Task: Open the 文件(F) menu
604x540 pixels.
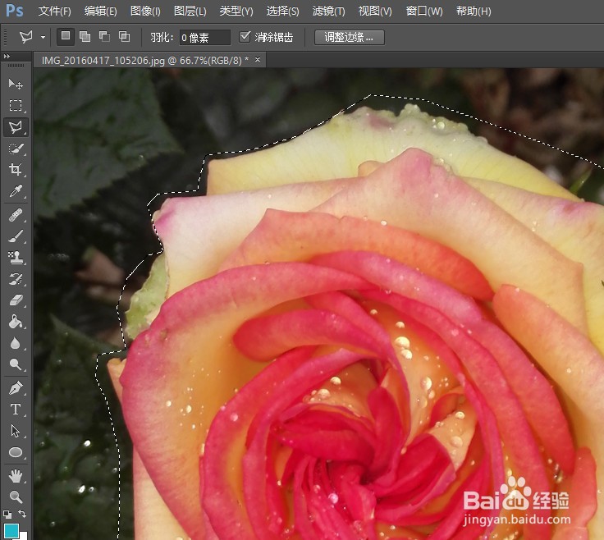Action: pos(55,11)
